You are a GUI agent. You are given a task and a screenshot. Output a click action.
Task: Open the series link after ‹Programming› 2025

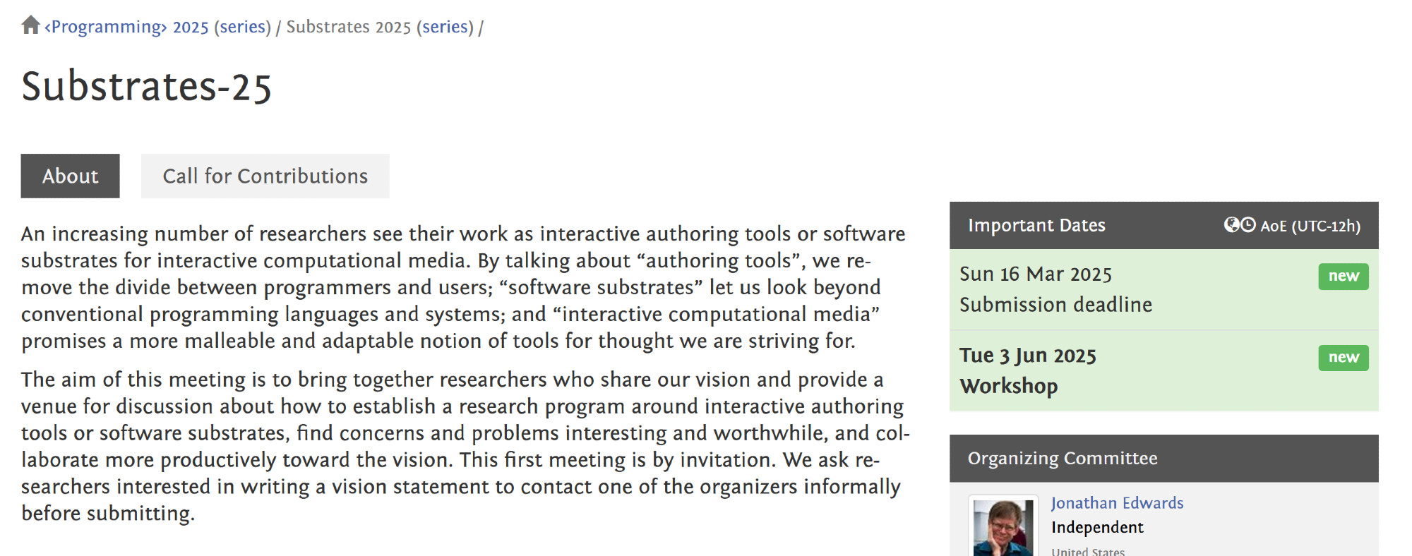pos(243,27)
